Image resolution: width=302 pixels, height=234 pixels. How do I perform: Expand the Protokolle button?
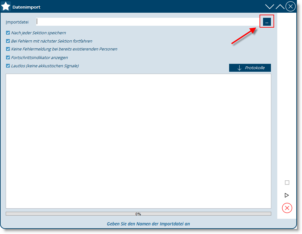(x=250, y=68)
